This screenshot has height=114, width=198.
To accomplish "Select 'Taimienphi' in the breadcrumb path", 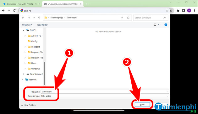I will tap(72, 18).
